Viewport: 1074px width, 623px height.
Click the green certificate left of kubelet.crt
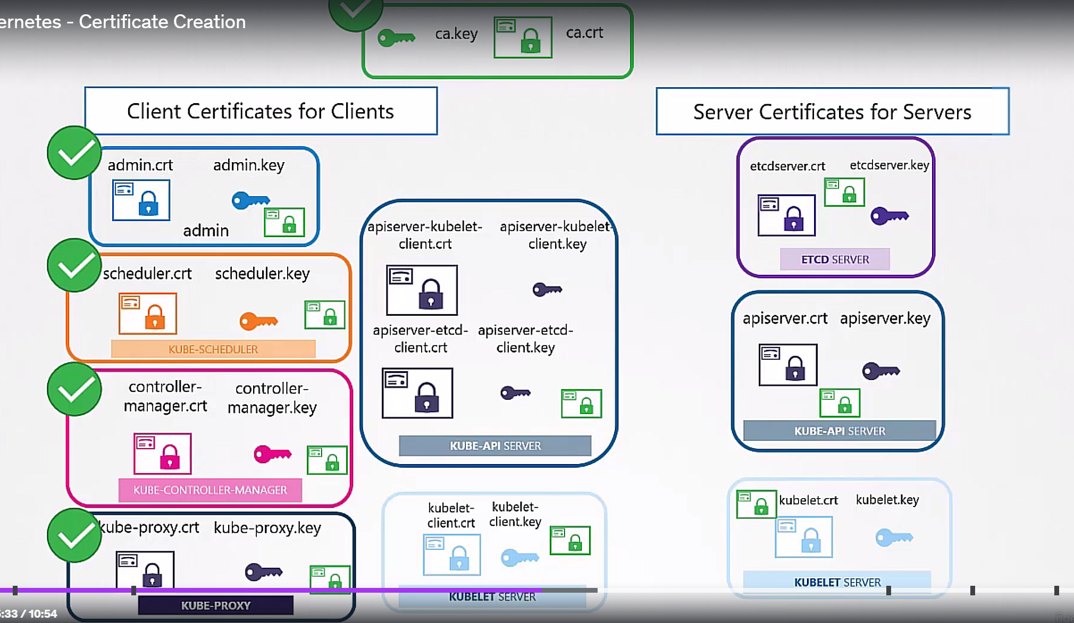[757, 504]
